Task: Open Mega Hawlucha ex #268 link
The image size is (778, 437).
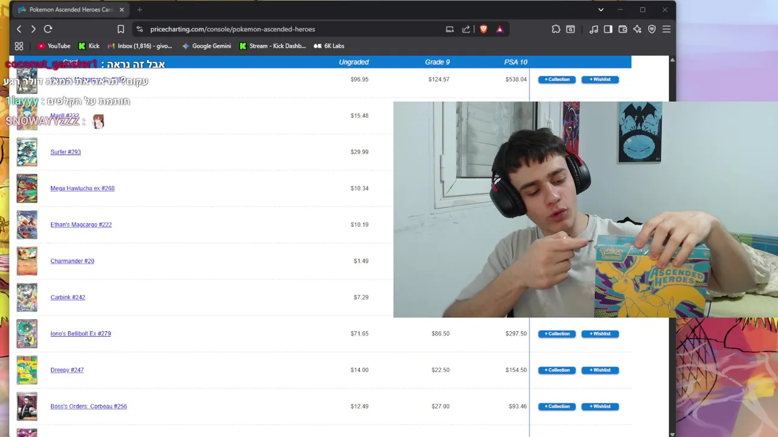Action: click(83, 188)
